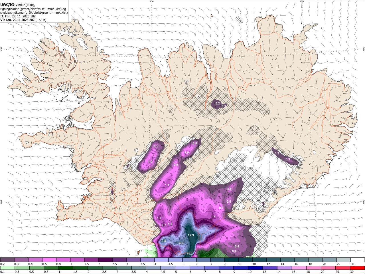Pick the lavender 4 swatch in upper legend row
365x274 pixels.
pos(161,260)
